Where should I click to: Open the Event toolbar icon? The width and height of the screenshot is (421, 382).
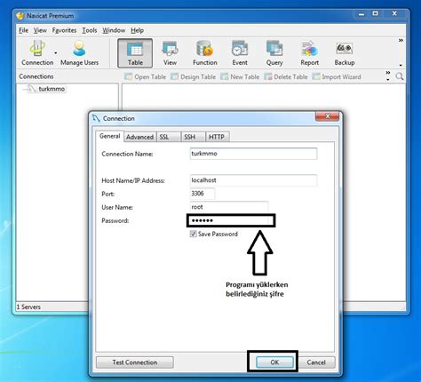[240, 53]
